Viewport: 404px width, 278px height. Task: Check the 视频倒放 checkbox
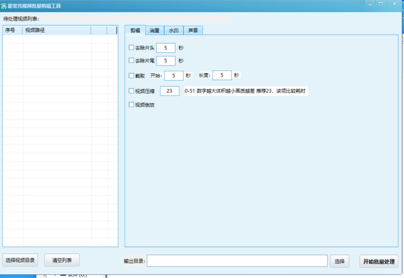tap(131, 104)
